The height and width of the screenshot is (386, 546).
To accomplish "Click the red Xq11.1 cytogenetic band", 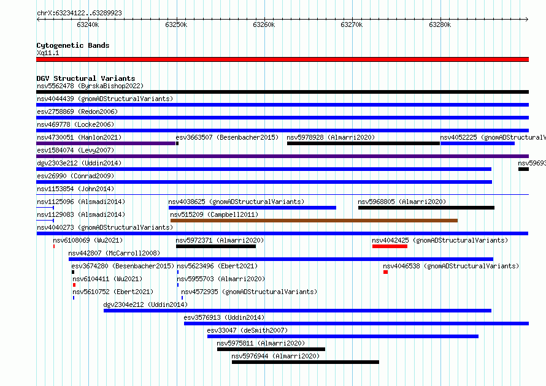I will click(282, 60).
